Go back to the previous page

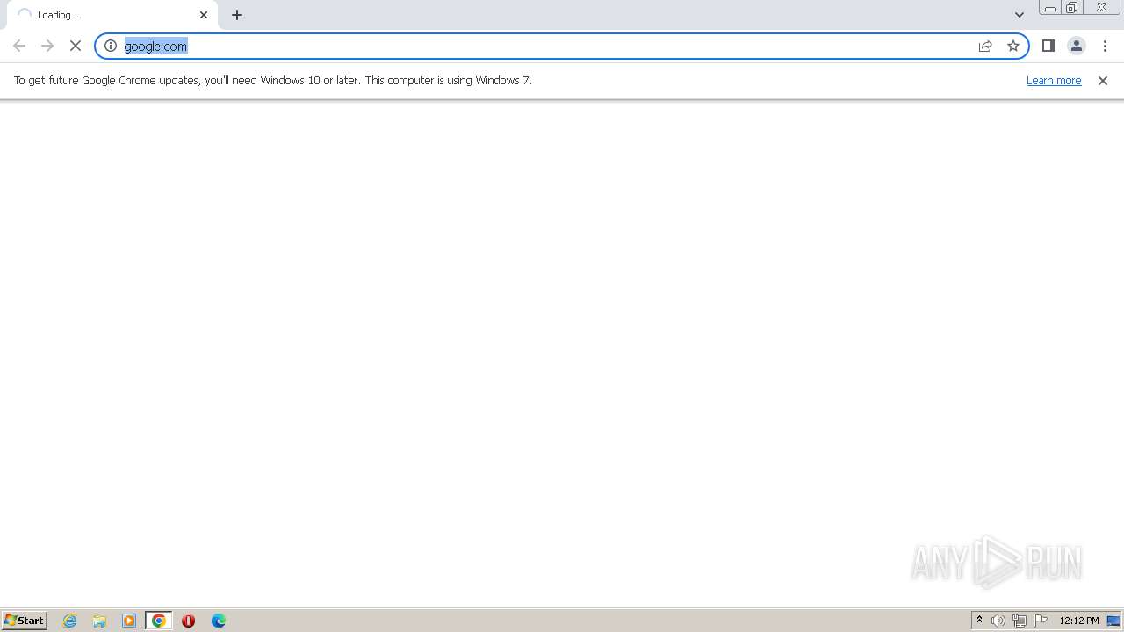click(x=19, y=46)
